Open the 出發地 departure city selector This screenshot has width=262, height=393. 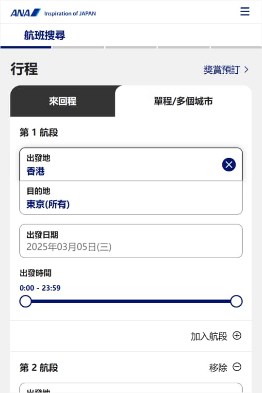[x=131, y=164]
